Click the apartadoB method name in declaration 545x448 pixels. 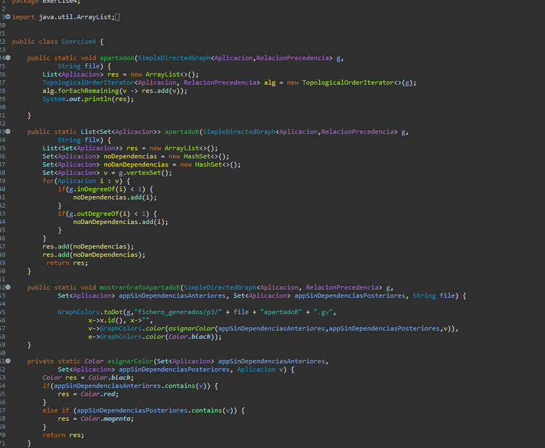(183, 131)
